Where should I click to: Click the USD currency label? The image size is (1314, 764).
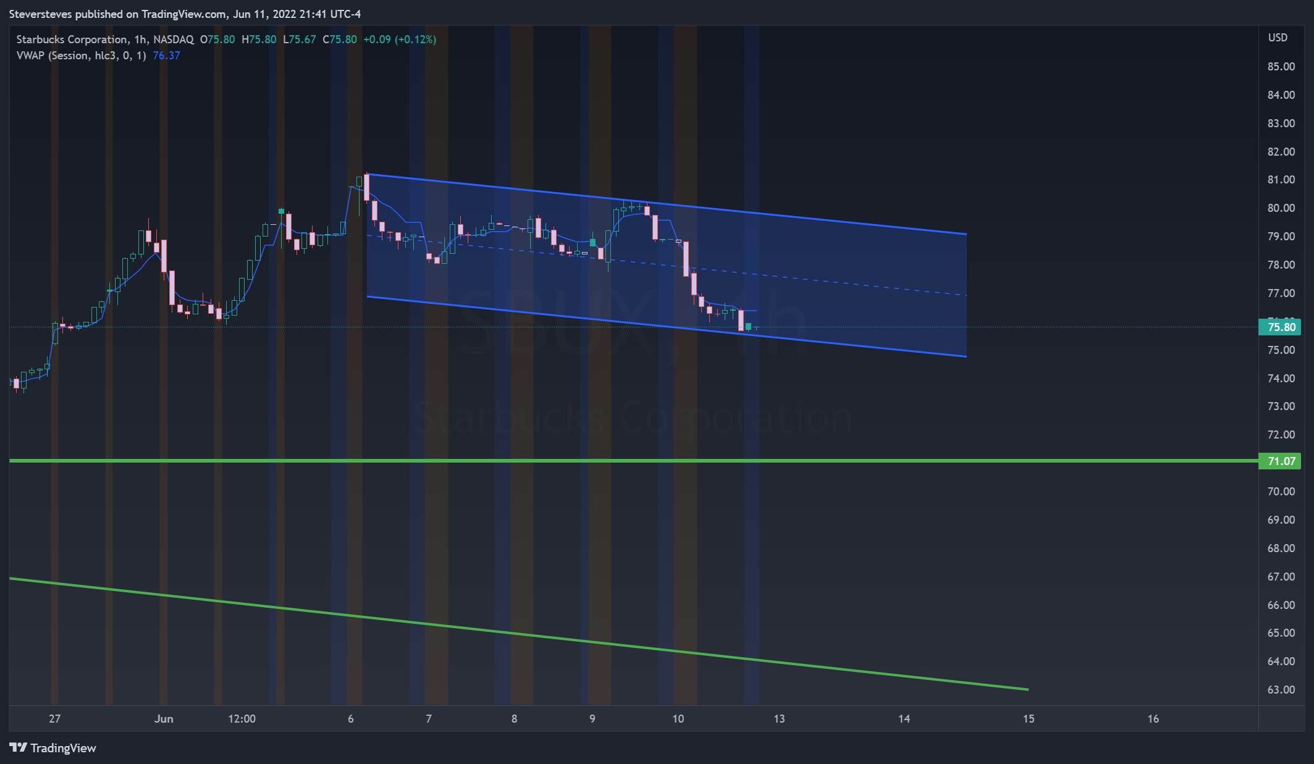1278,38
